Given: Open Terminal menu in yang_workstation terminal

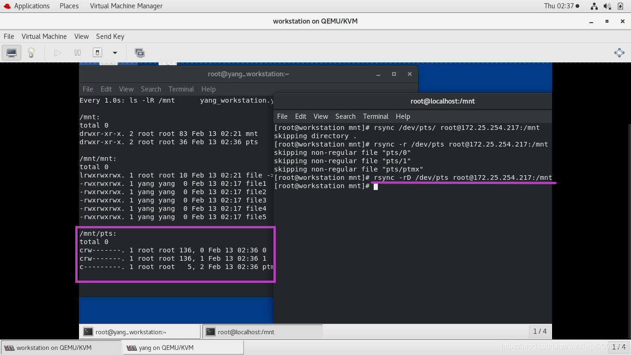Looking at the screenshot, I should coord(181,89).
